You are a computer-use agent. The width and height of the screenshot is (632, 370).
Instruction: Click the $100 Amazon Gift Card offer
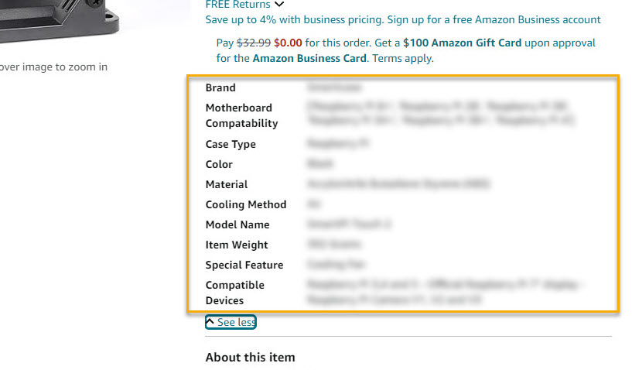(463, 43)
